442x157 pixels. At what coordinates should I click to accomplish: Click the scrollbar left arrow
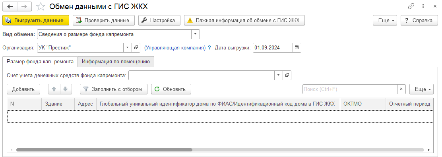(12, 150)
